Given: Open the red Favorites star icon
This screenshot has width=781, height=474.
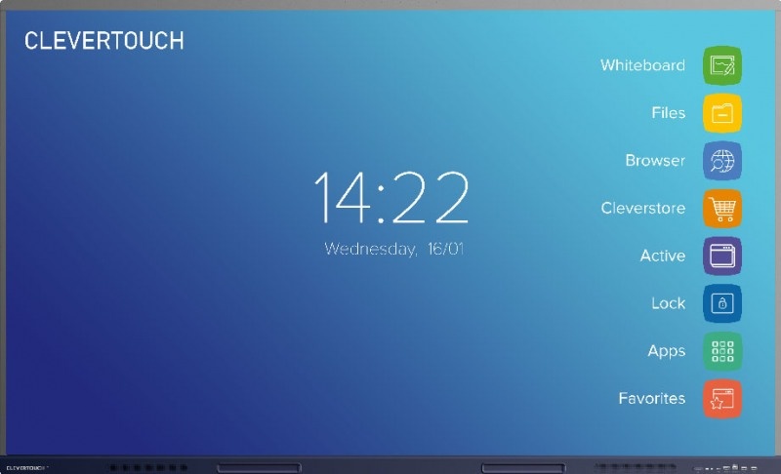Looking at the screenshot, I should 722,399.
